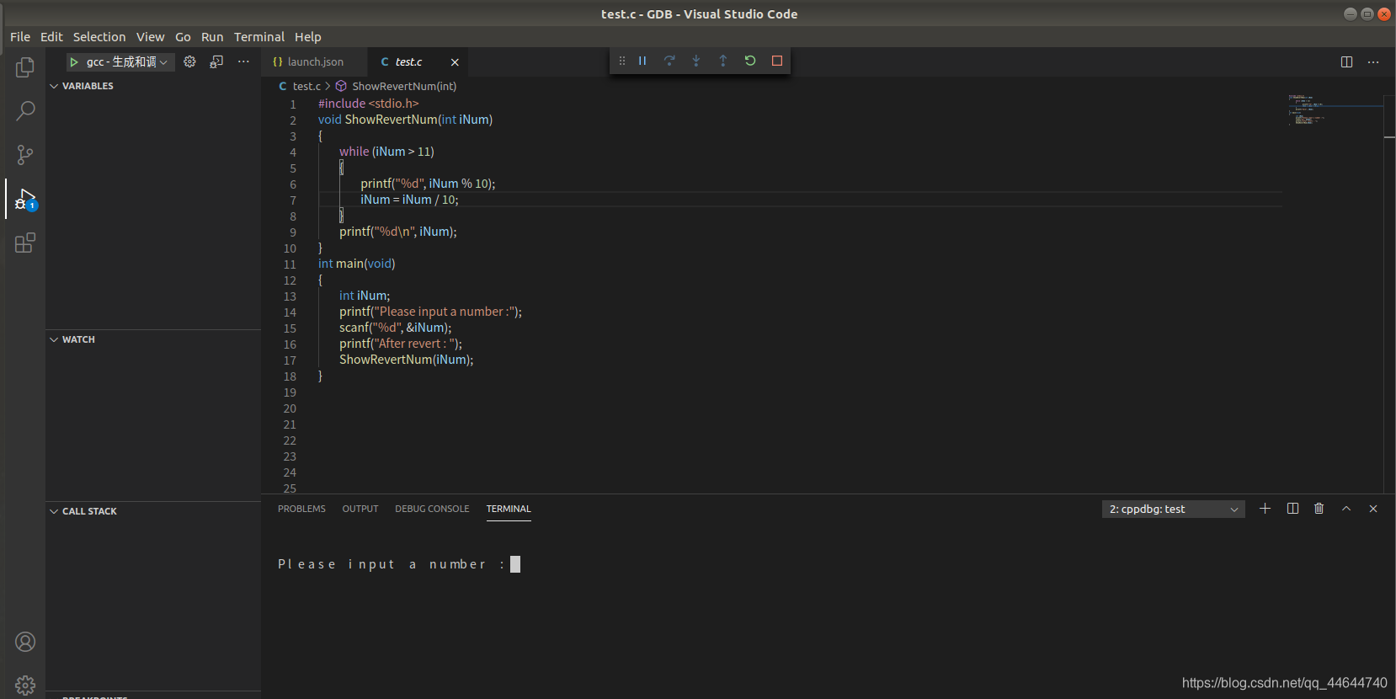Click the 'while (iNum > 11)' code line

point(386,152)
